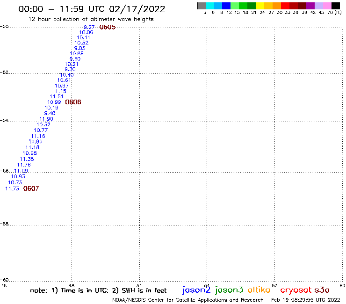
Task: Click the note 'Time is in UTC; SWH is in feet'
Action: (98, 290)
